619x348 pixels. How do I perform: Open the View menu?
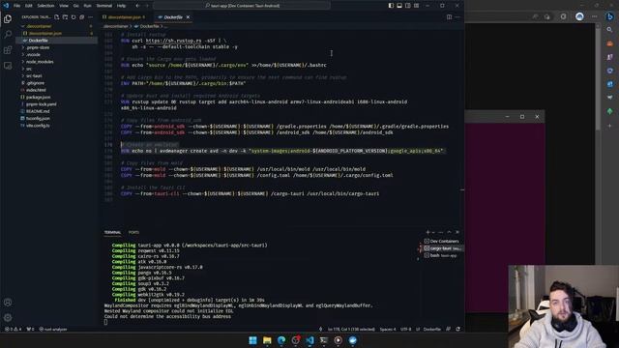pyautogui.click(x=64, y=6)
